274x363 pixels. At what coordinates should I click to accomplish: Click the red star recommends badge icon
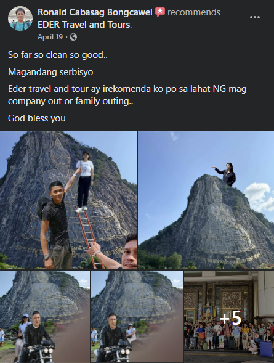click(160, 12)
